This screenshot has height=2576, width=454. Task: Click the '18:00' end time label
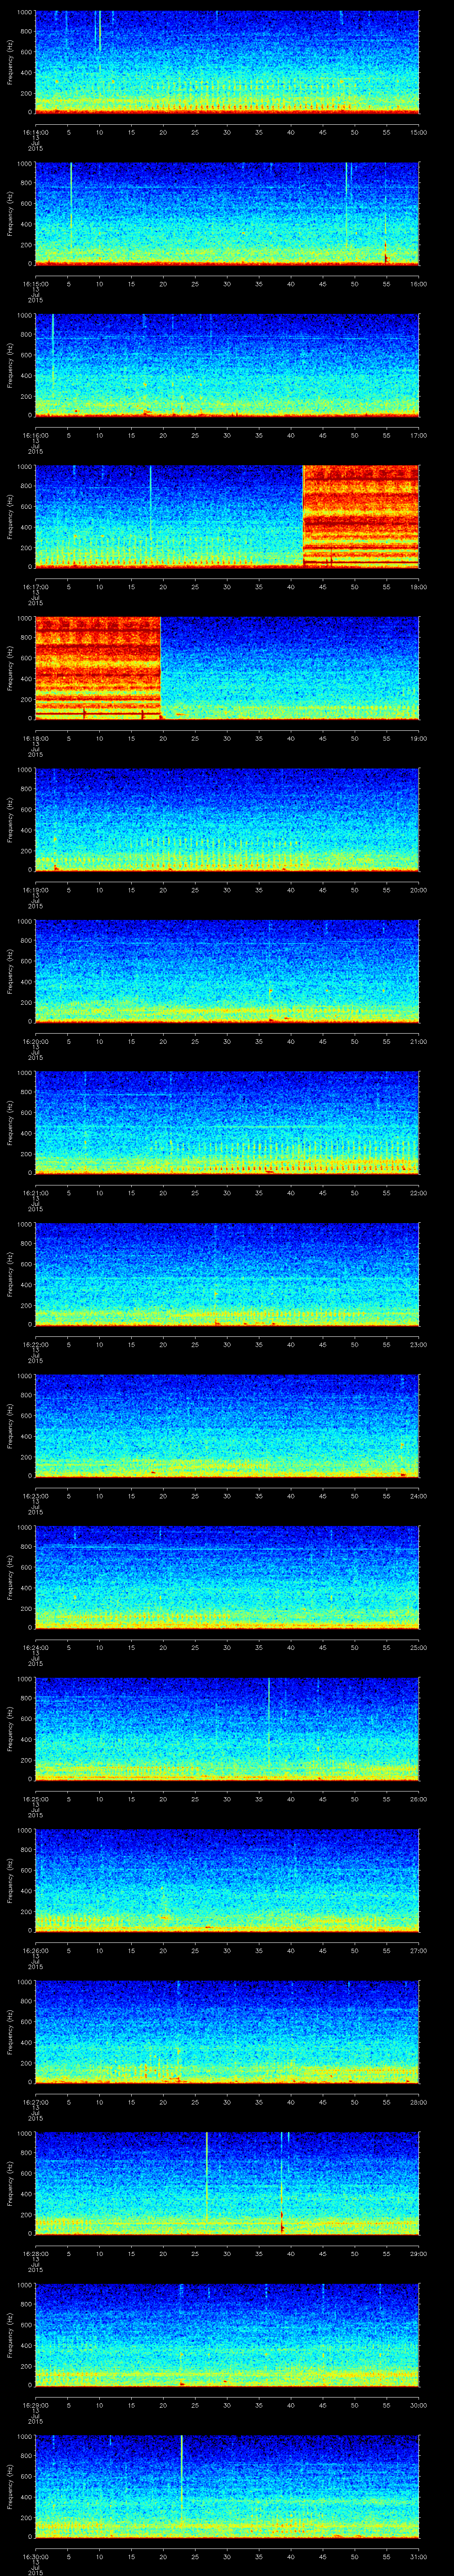[x=419, y=587]
